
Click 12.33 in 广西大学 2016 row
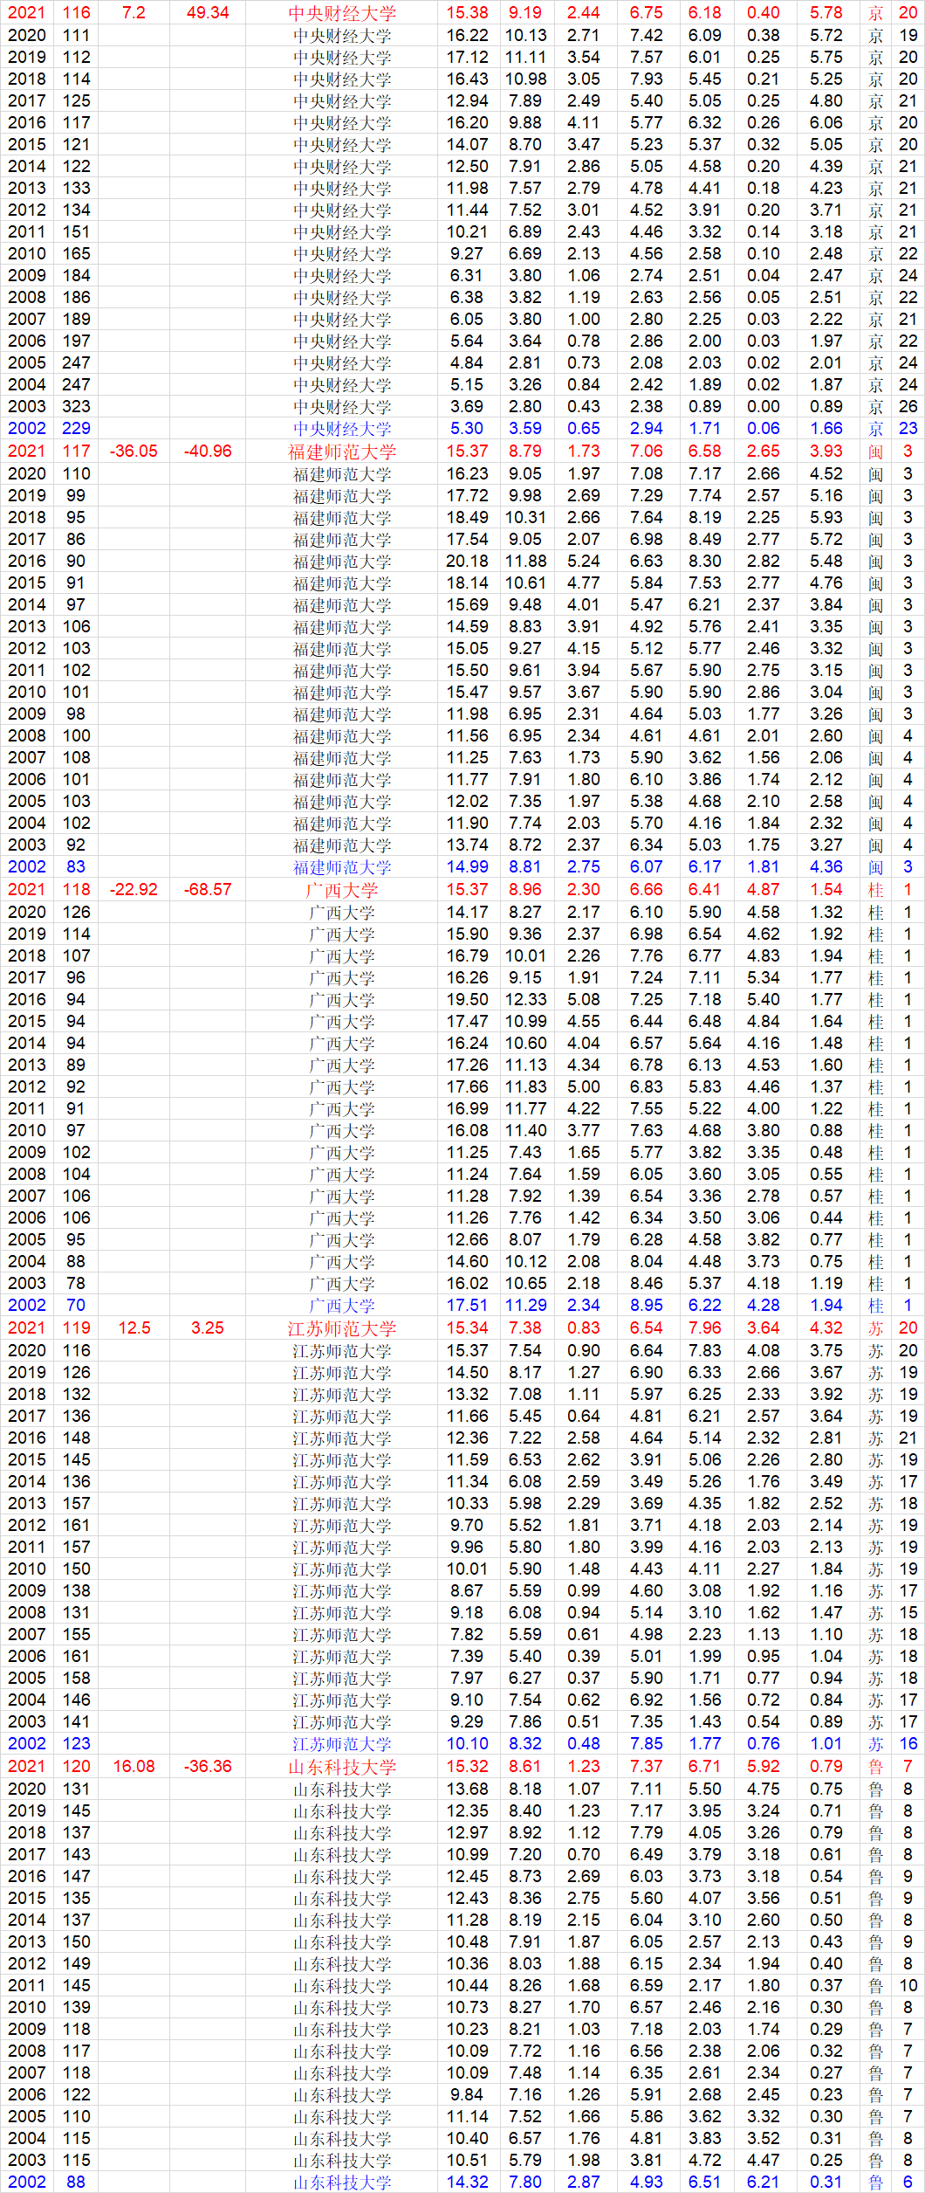click(x=526, y=1000)
